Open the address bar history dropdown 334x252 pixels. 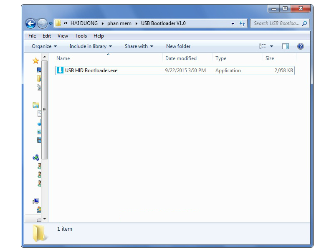click(233, 23)
